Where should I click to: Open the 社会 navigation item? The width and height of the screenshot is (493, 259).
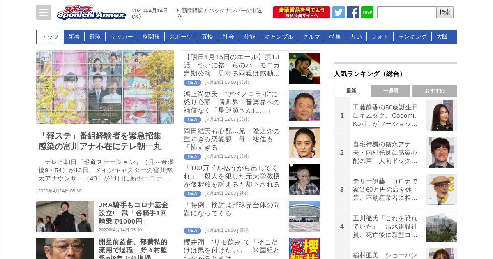point(228,37)
